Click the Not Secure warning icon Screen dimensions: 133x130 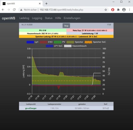(21, 10)
